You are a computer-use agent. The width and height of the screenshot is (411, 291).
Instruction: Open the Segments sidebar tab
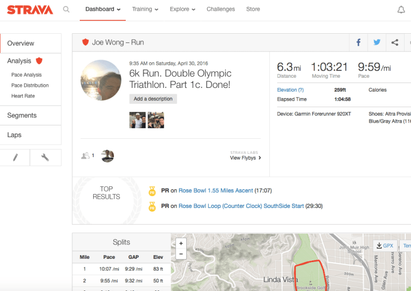(x=22, y=115)
